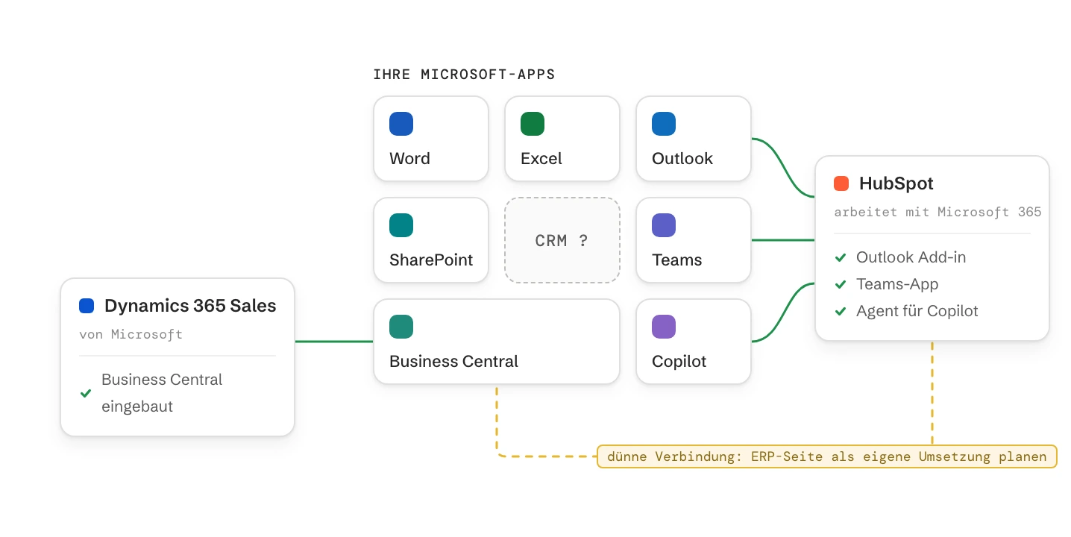The image size is (1071, 537).
Task: Click the 'SharePoint' card label
Action: click(x=431, y=260)
